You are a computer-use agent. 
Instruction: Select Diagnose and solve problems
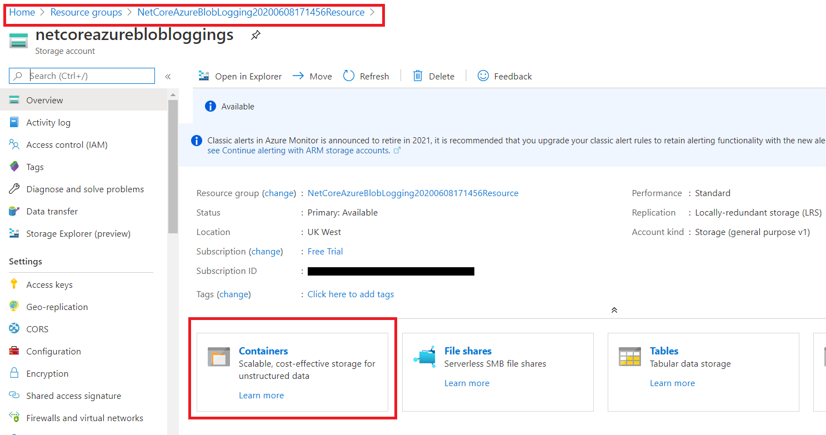(x=84, y=188)
